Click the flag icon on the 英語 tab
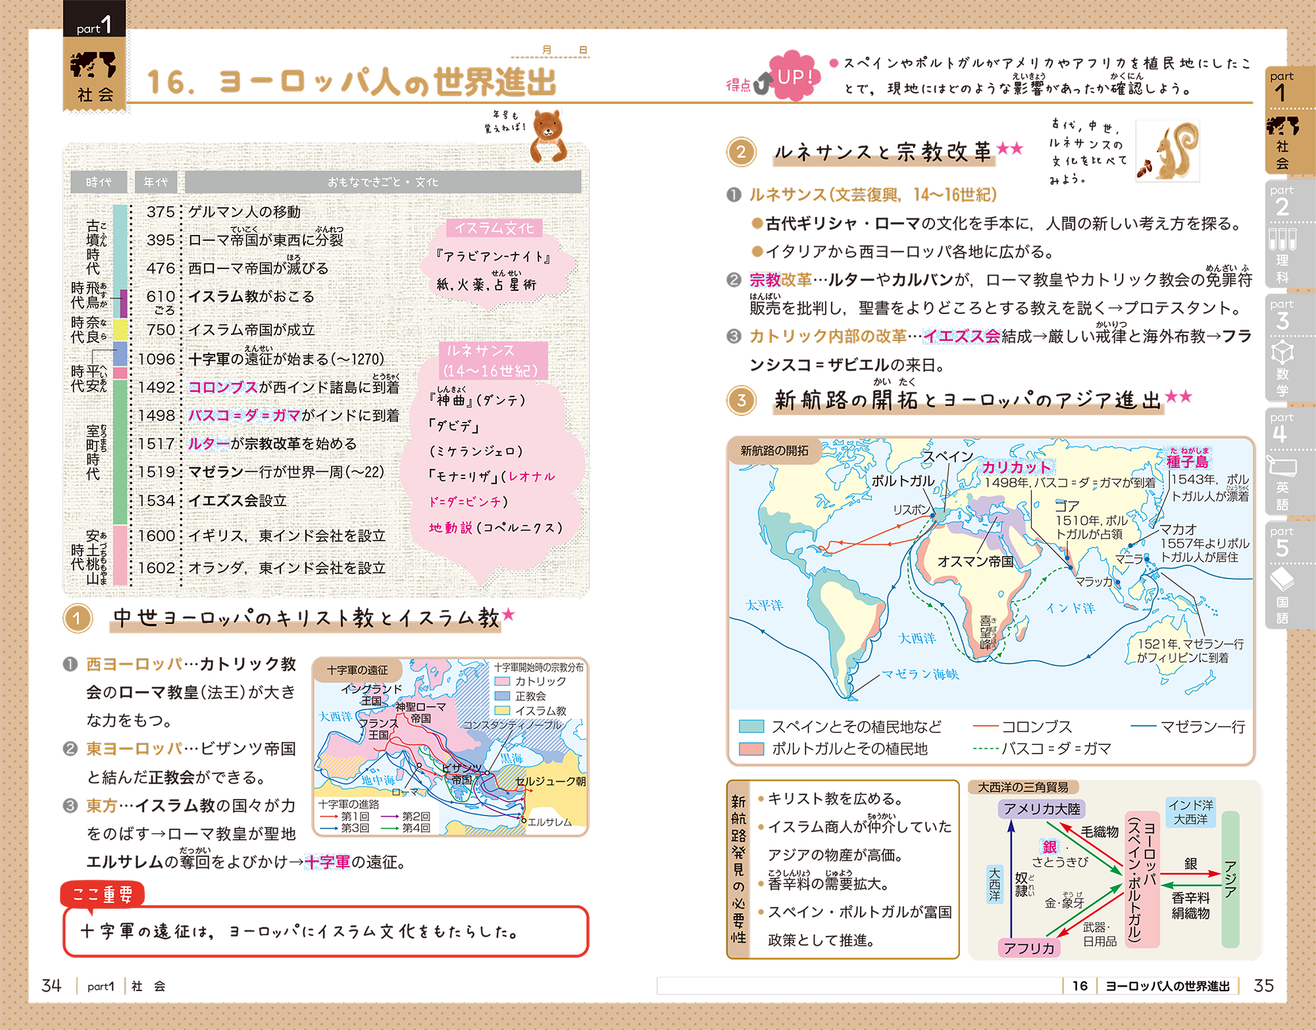Image resolution: width=1316 pixels, height=1030 pixels. (x=1282, y=467)
